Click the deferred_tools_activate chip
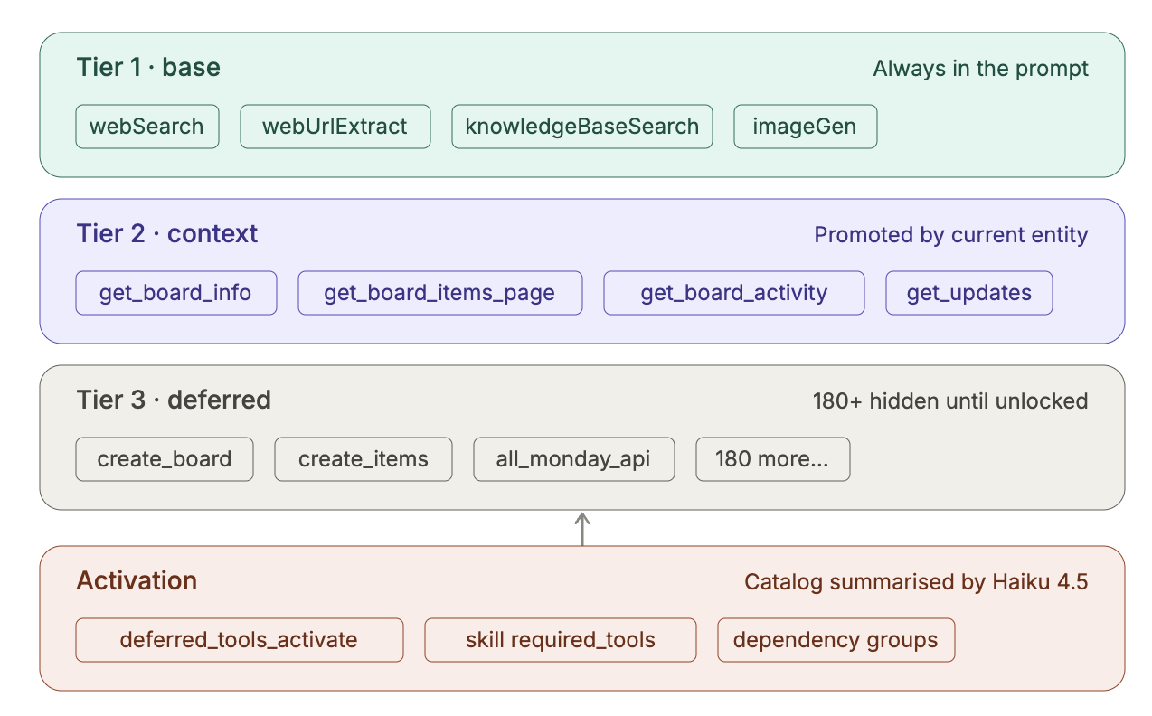Image resolution: width=1152 pixels, height=716 pixels. point(240,640)
